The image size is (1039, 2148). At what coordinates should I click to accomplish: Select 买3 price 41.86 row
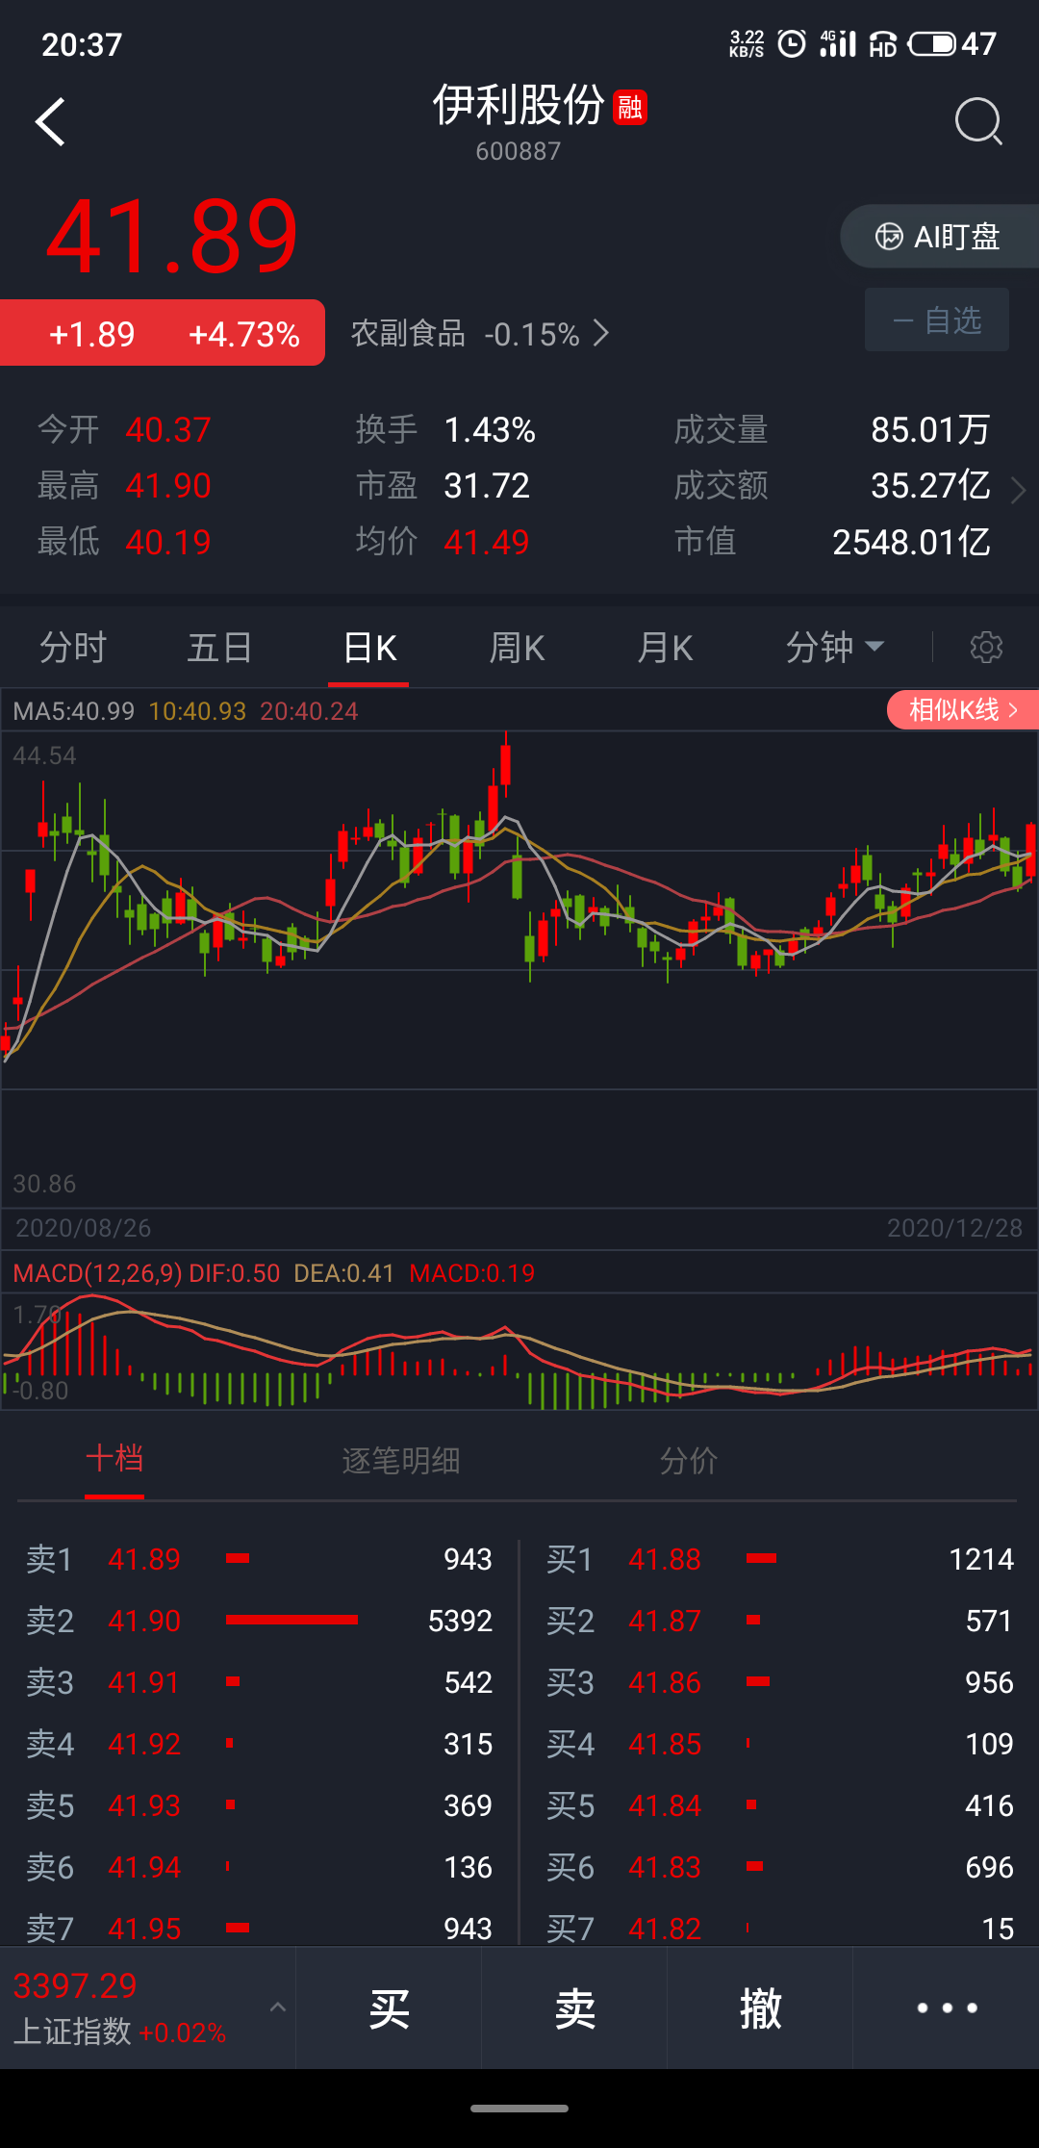point(779,1682)
